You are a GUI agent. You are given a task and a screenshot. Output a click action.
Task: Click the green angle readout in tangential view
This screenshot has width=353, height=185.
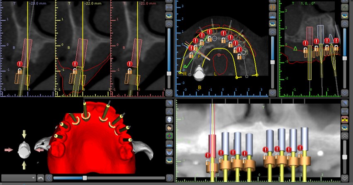pyautogui.click(x=308, y=3)
